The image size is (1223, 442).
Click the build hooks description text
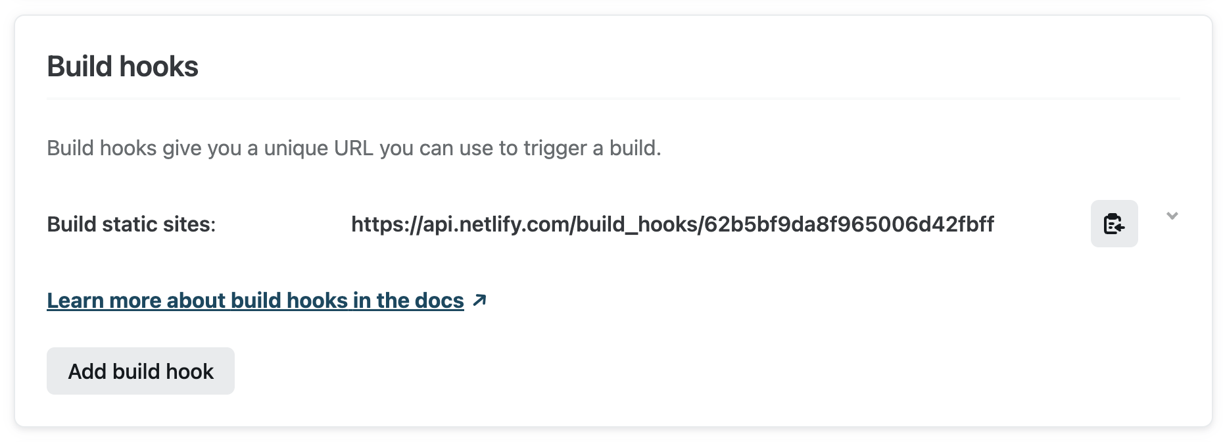click(x=354, y=148)
